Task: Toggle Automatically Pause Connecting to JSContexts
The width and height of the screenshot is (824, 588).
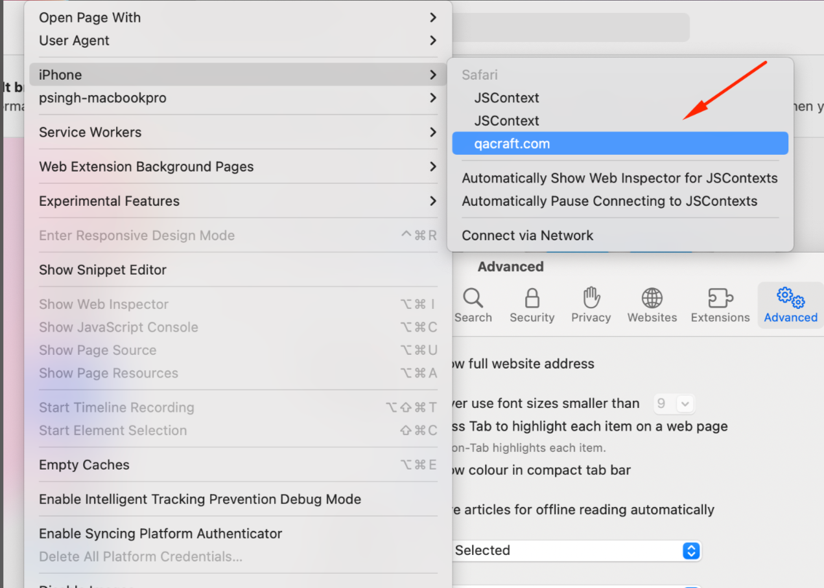Action: coord(620,201)
